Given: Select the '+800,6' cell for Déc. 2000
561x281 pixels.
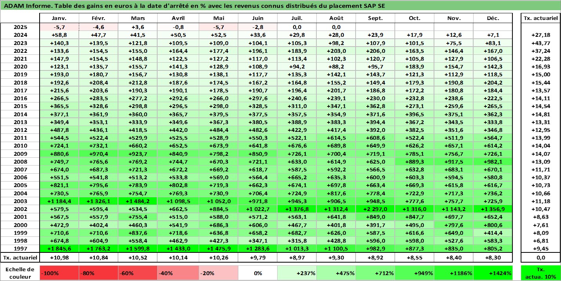Looking at the screenshot, I should click(x=493, y=225).
